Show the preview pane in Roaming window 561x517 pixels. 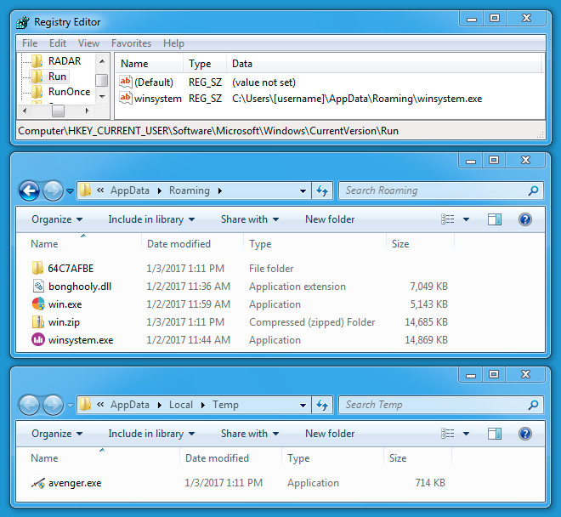pyautogui.click(x=495, y=219)
